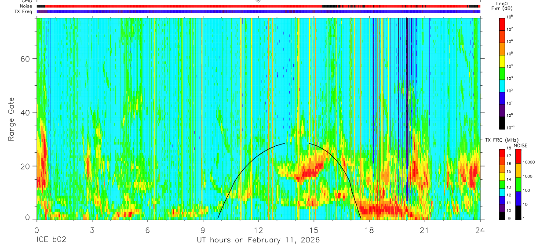
Task: Click the x-axis tick label '12'
Action: 259,230
